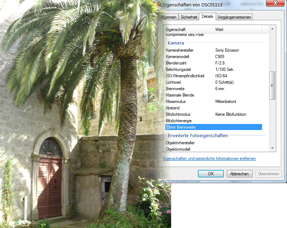Select the Erweiterte Fotoeigenschaften heading
The height and width of the screenshot is (228, 287).
(x=198, y=135)
